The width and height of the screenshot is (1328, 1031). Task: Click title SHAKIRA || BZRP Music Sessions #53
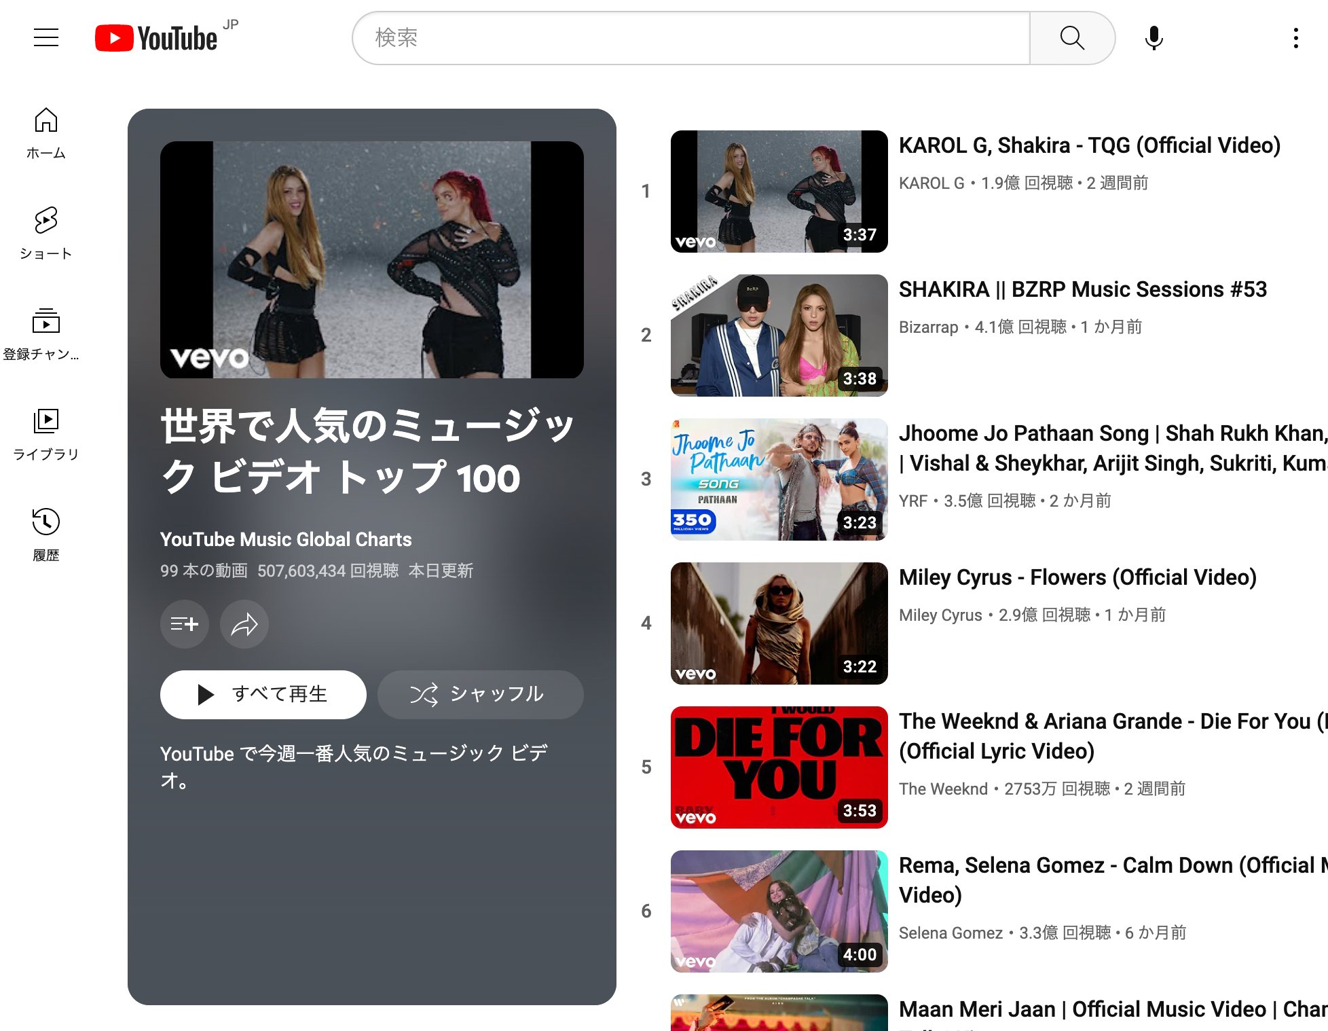[1083, 289]
